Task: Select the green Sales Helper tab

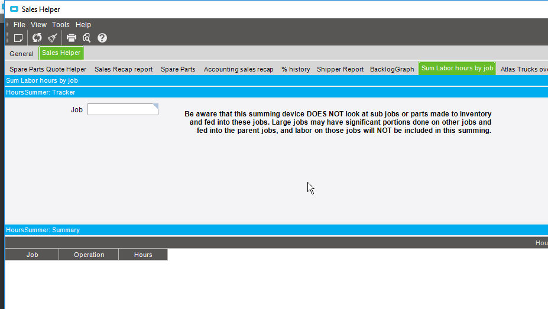Action: (x=61, y=53)
